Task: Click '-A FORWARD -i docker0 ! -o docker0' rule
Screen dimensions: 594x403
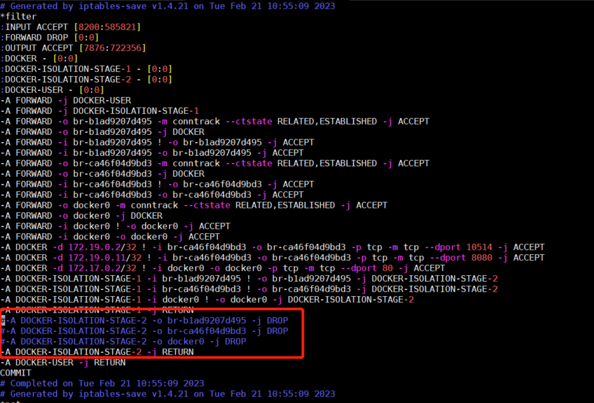Action: pyautogui.click(x=115, y=226)
